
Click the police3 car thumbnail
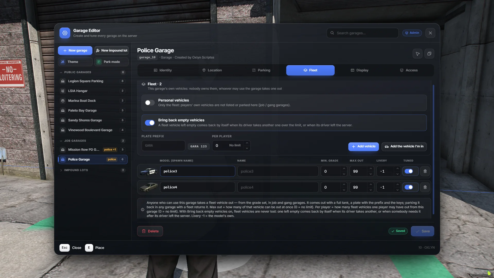[x=149, y=171]
